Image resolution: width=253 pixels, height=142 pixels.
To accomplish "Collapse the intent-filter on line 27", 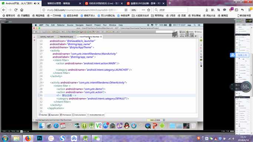I will point(43,86).
